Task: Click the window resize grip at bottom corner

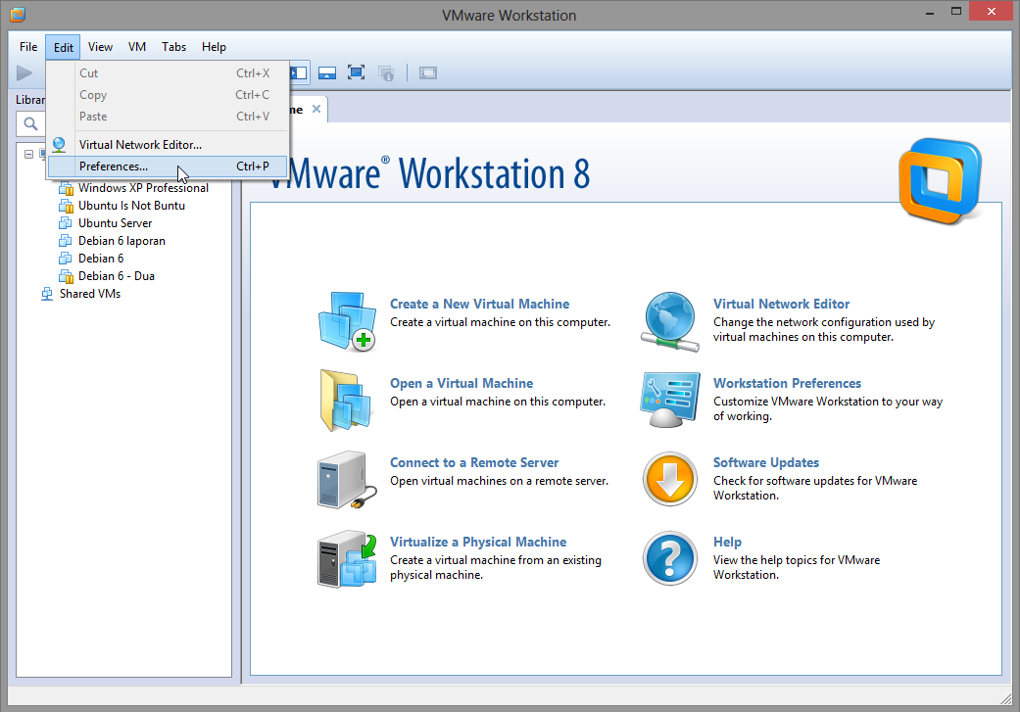Action: (1005, 697)
